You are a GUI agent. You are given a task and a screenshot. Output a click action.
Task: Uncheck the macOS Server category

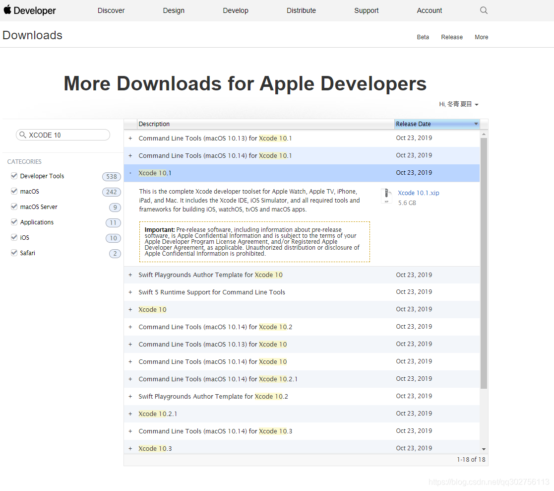point(14,207)
